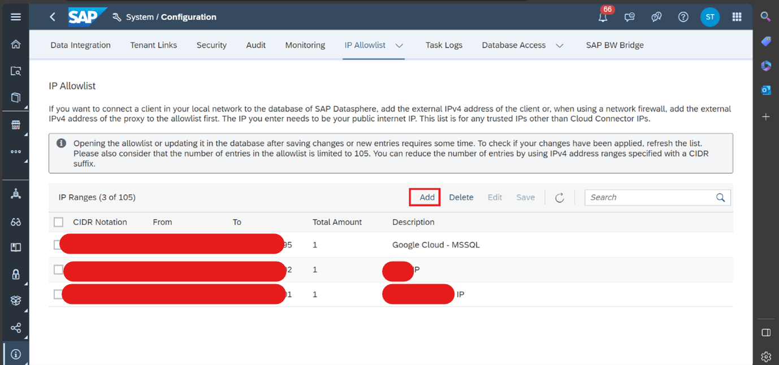Open the help question mark icon

[x=683, y=17]
